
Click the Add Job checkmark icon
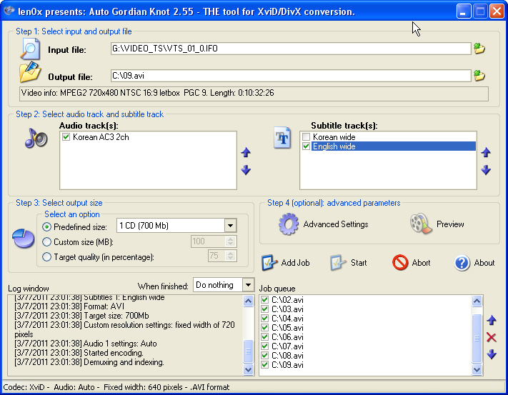click(269, 263)
